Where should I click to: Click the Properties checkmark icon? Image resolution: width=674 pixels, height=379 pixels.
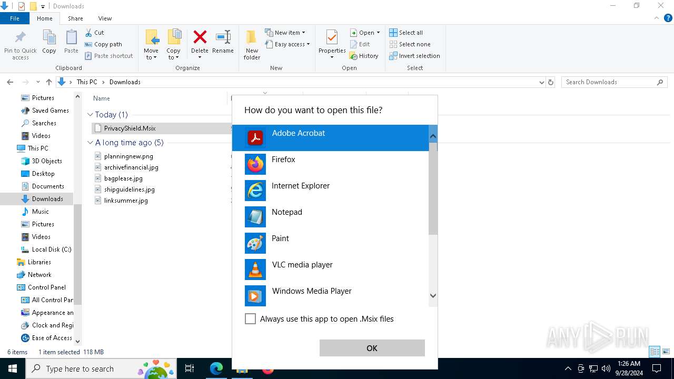pos(332,38)
